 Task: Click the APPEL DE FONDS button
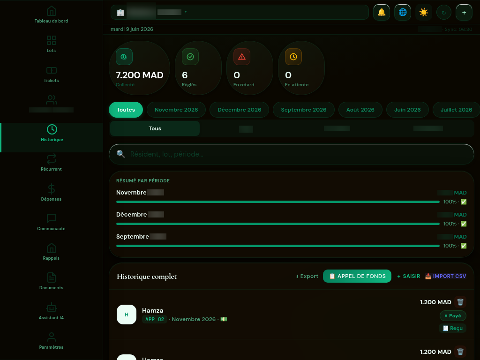tap(357, 276)
